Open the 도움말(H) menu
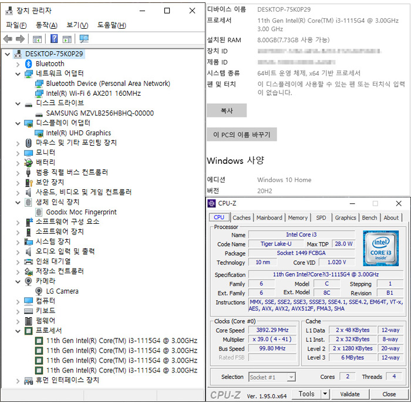Viewport: 411px width, 403px height. click(112, 25)
